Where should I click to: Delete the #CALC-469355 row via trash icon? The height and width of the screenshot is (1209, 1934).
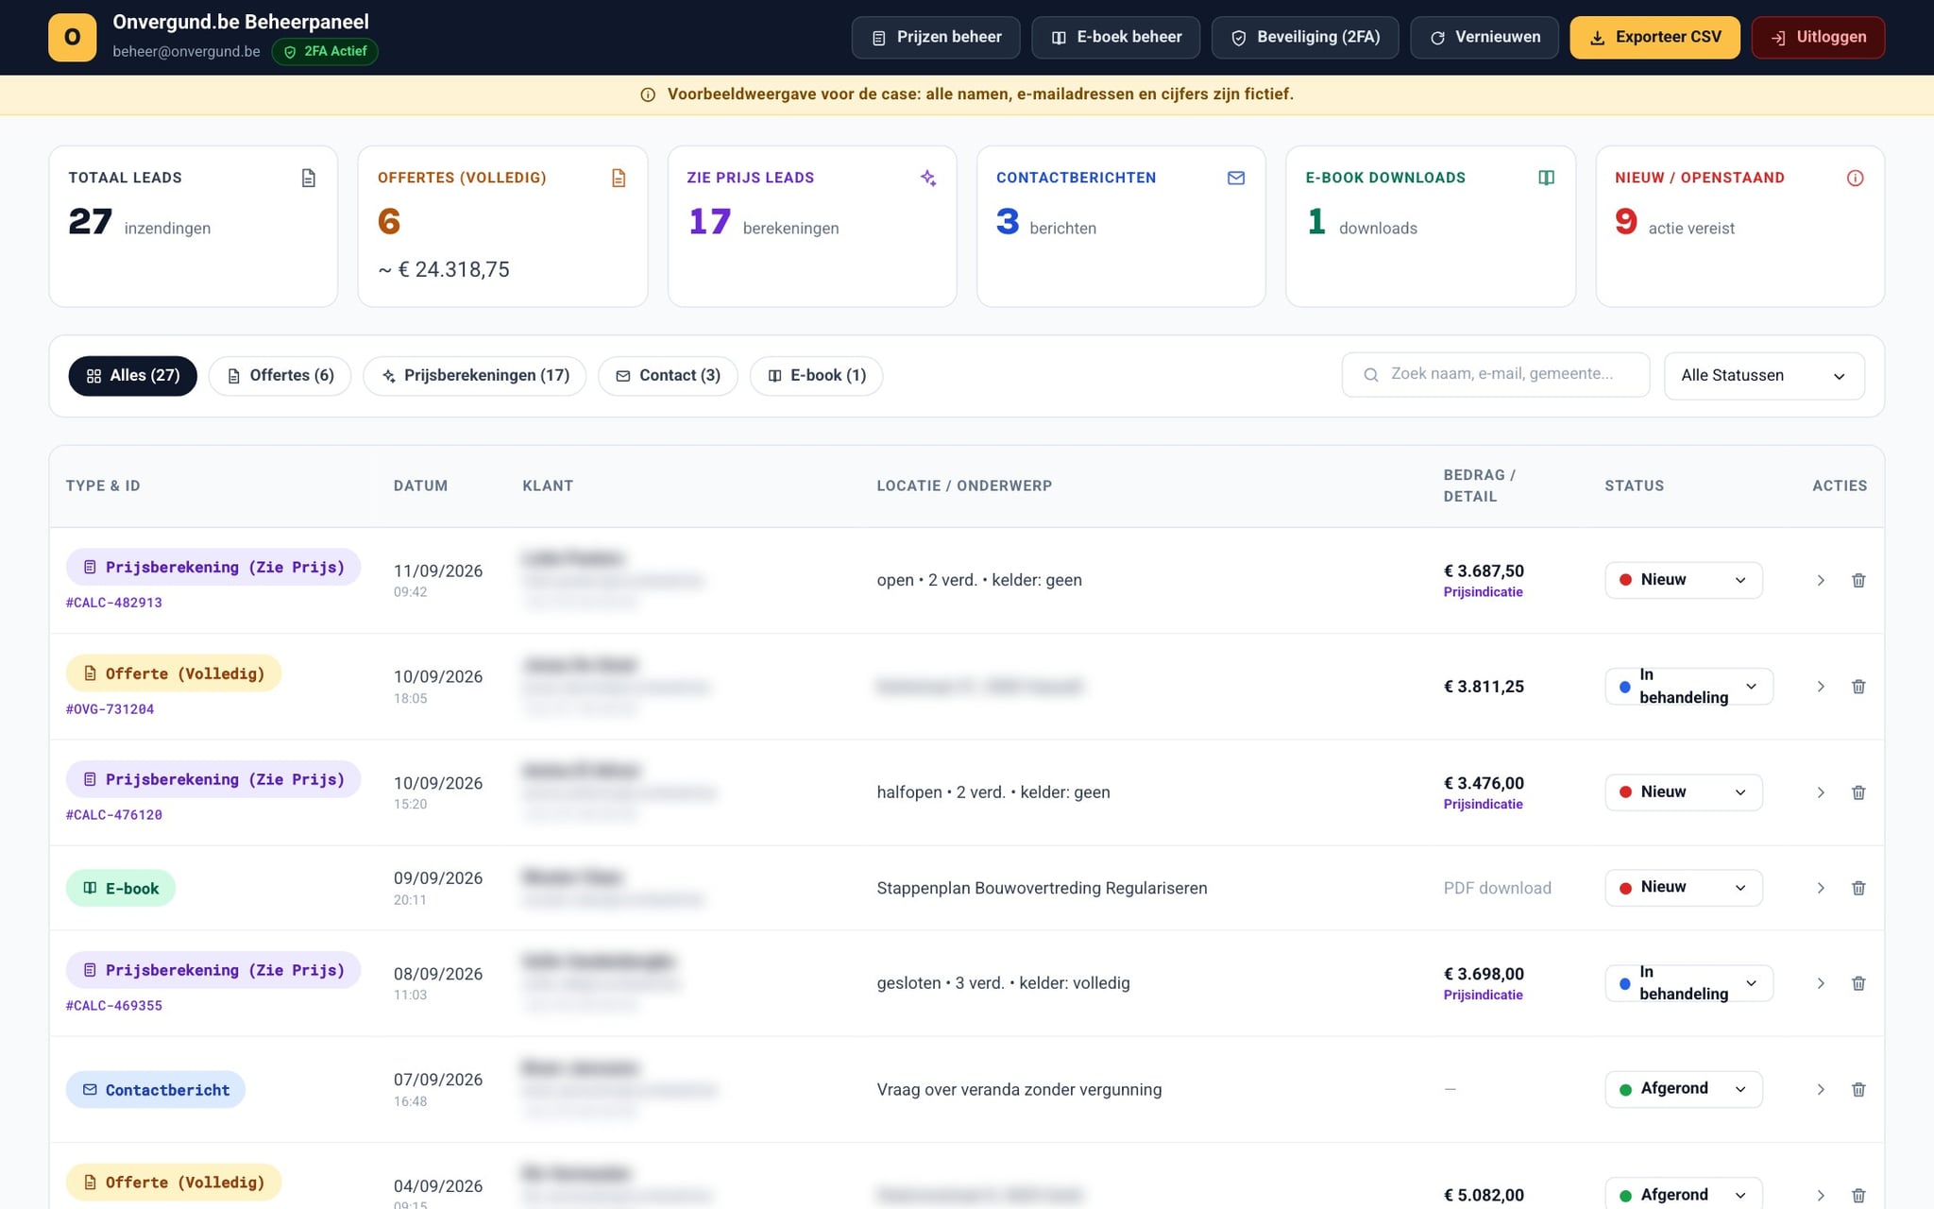[1858, 983]
